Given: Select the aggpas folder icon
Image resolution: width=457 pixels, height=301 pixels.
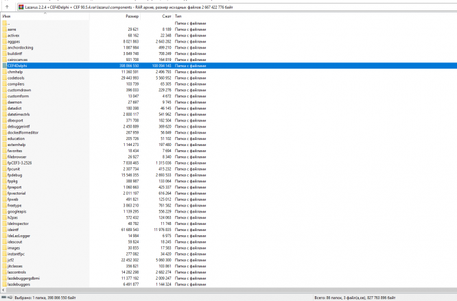Looking at the screenshot, I should (x=4, y=42).
